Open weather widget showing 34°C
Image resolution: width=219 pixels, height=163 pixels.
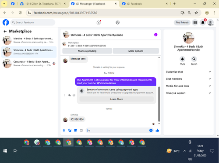[173, 151]
